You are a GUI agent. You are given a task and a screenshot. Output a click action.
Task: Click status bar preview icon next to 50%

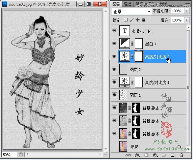point(21,154)
